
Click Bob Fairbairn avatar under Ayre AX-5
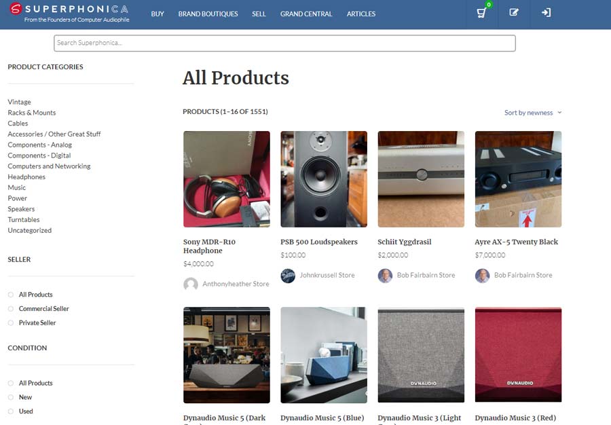point(482,276)
